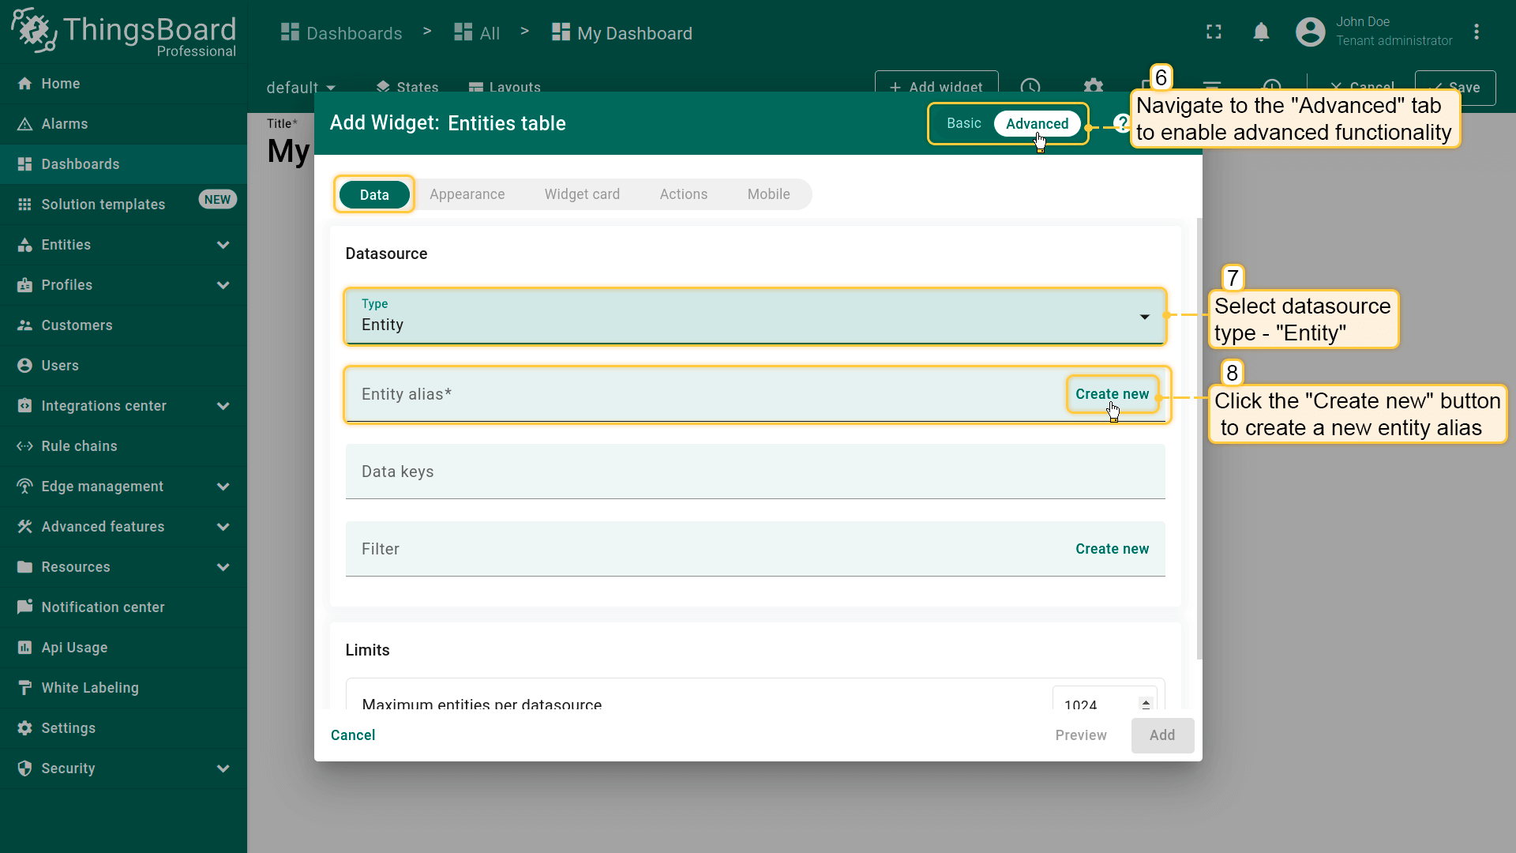Switch the widget config to Basic mode
The height and width of the screenshot is (853, 1516).
[963, 123]
